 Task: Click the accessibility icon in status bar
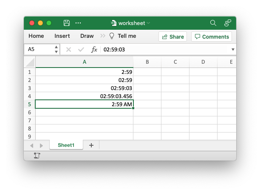[37, 155]
